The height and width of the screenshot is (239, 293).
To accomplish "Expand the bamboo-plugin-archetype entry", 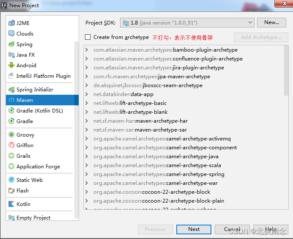I will (87, 50).
